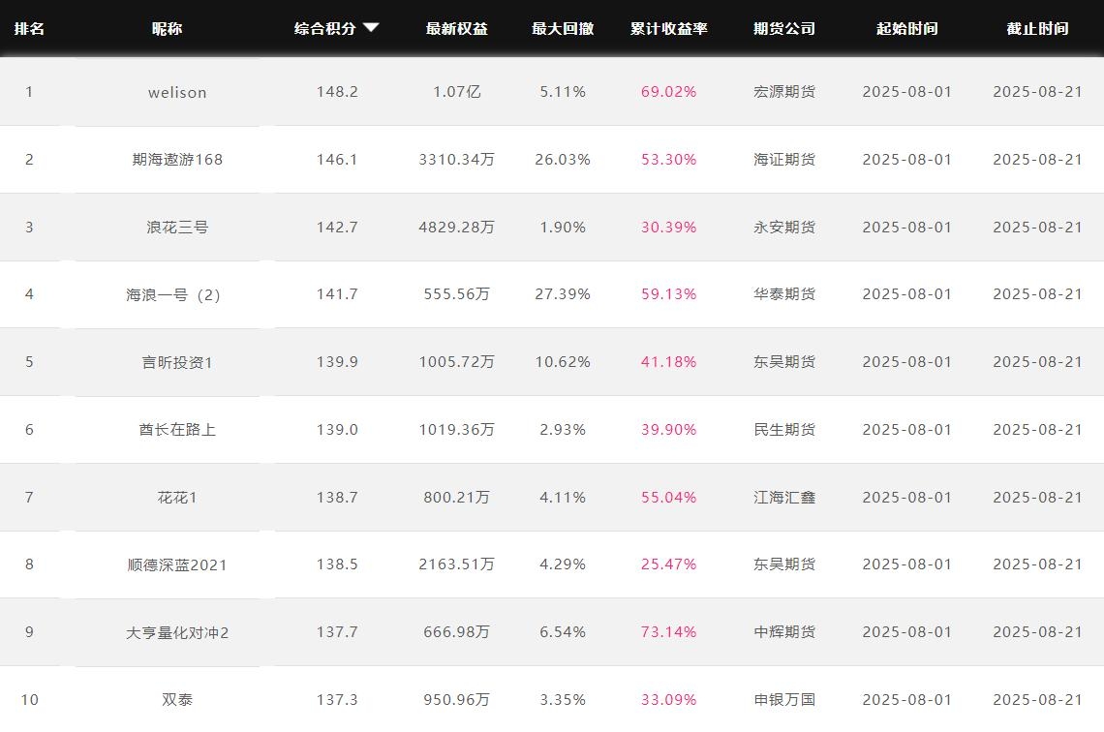
Task: Click the 申银万国 company cell
Action: [x=784, y=699]
